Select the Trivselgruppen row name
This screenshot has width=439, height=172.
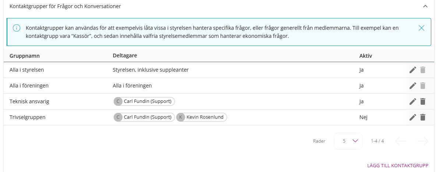coord(28,117)
